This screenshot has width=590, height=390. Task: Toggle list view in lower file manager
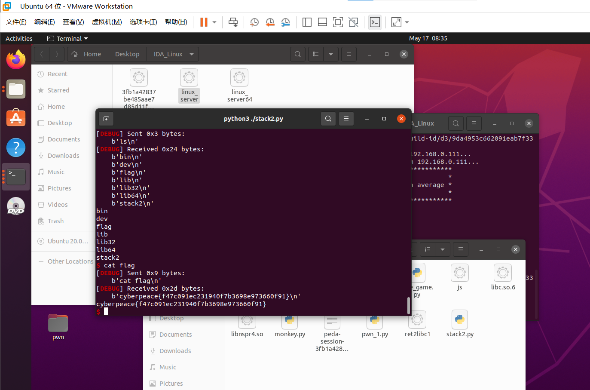428,249
